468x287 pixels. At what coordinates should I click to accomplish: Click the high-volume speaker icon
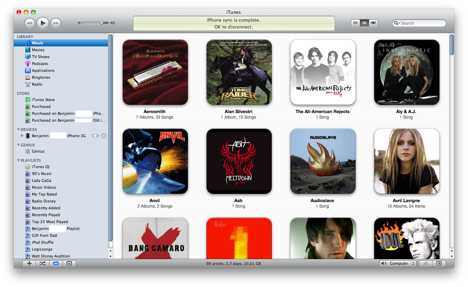click(x=112, y=23)
